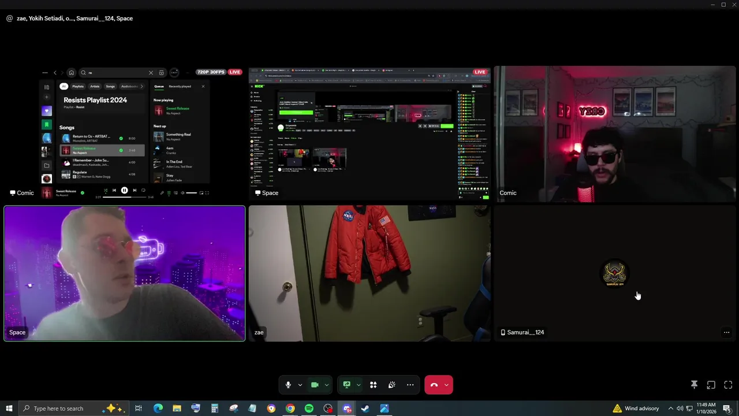Open the activities launcher icon
739x416 pixels.
[x=374, y=385]
